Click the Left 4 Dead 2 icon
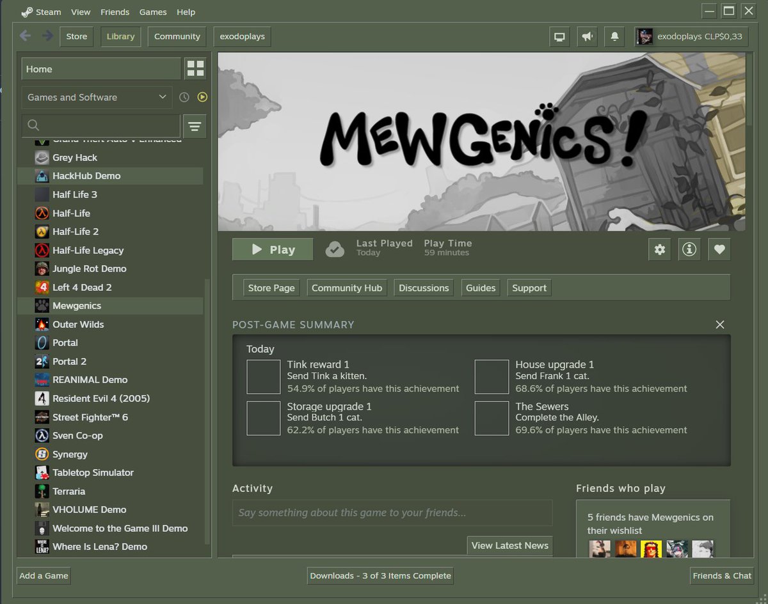Viewport: 768px width, 604px height. point(42,287)
